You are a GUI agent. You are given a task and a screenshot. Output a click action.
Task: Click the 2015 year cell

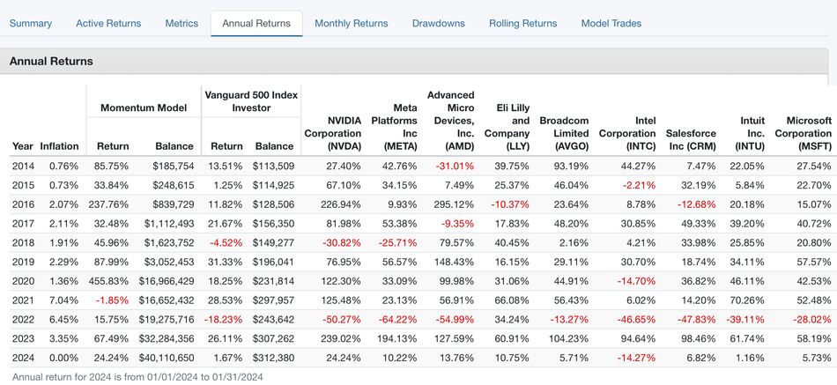pyautogui.click(x=22, y=185)
